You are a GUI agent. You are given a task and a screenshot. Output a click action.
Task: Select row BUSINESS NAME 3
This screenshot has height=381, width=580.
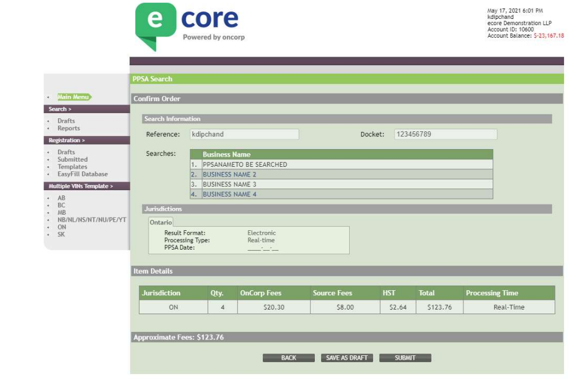point(341,184)
